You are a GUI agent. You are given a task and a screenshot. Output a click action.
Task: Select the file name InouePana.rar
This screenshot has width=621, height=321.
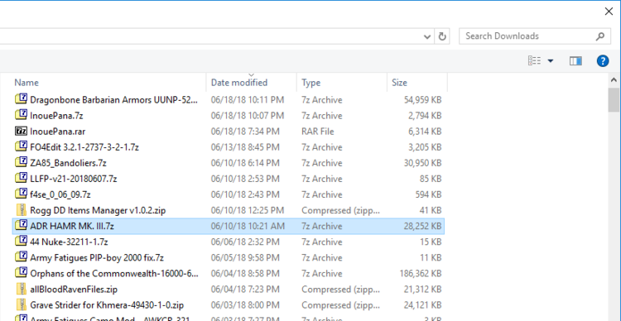click(58, 132)
